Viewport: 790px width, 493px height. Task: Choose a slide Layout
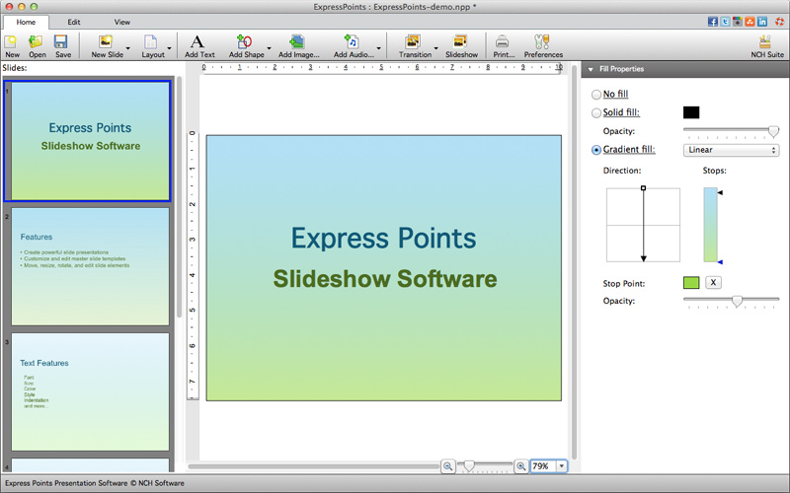[x=152, y=45]
